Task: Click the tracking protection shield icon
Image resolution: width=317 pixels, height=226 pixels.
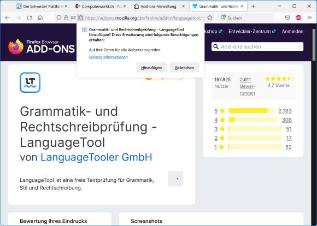Action: [x=59, y=18]
